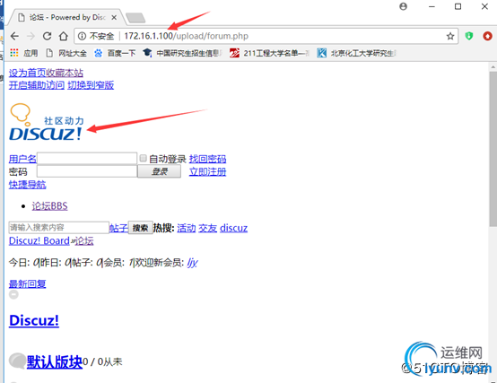Maximize the browser window
Viewport: 497px width, 383px height.
pos(458,6)
